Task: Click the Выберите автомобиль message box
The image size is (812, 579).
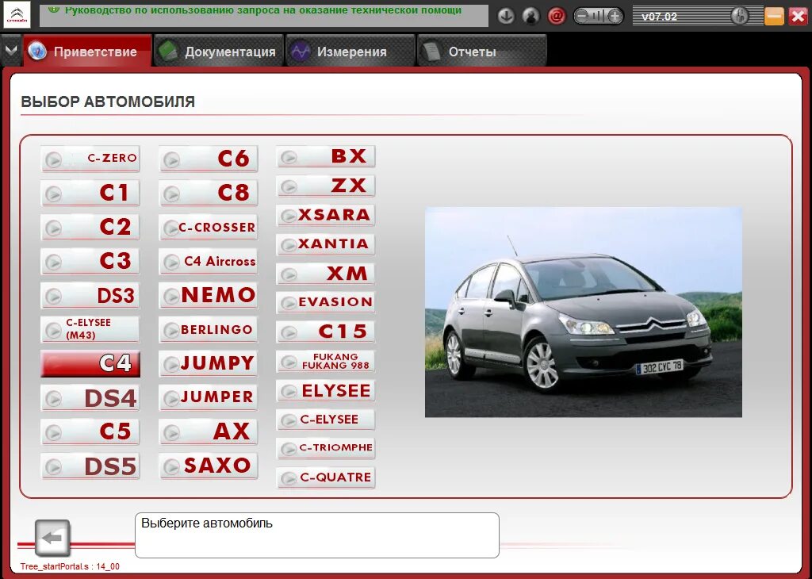Action: click(317, 535)
